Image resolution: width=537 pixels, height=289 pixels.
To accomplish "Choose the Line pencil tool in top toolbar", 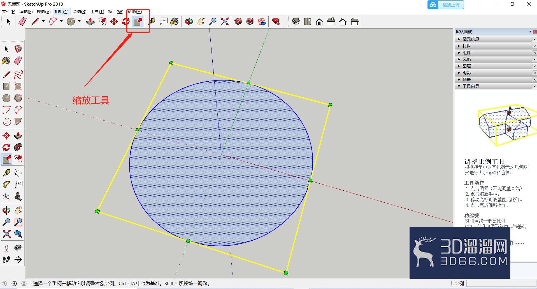I will coord(35,22).
